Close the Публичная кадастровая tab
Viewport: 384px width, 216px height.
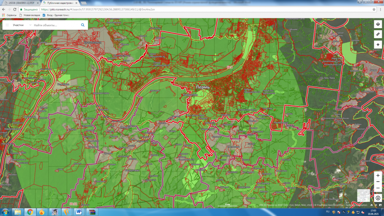[76, 3]
